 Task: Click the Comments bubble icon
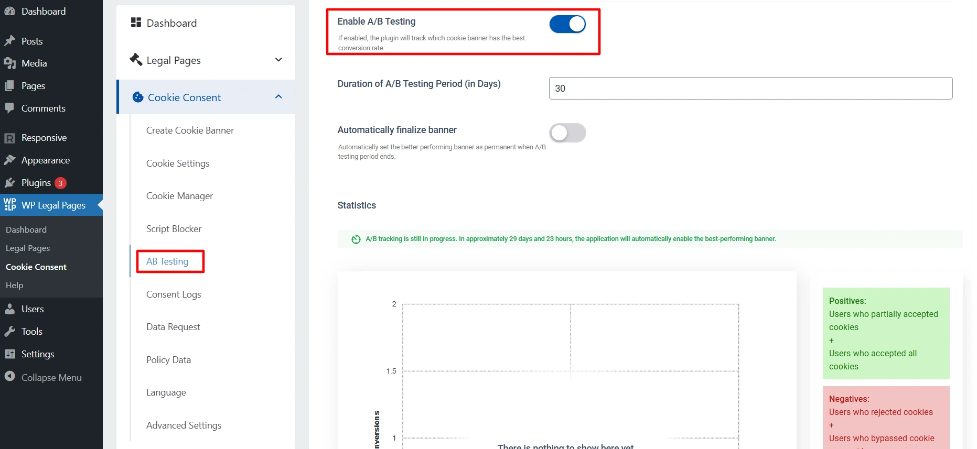click(x=9, y=108)
